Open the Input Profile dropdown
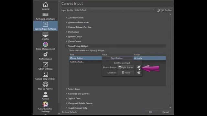The image size is (207, 116). (114, 10)
